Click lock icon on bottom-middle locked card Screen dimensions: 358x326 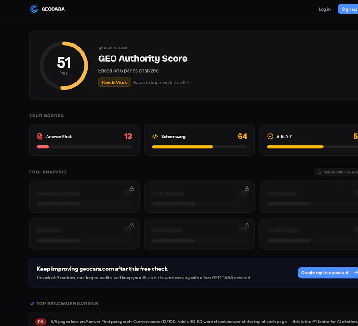(x=247, y=225)
